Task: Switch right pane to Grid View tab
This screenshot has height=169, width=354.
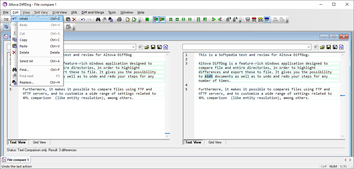Action: click(x=215, y=142)
